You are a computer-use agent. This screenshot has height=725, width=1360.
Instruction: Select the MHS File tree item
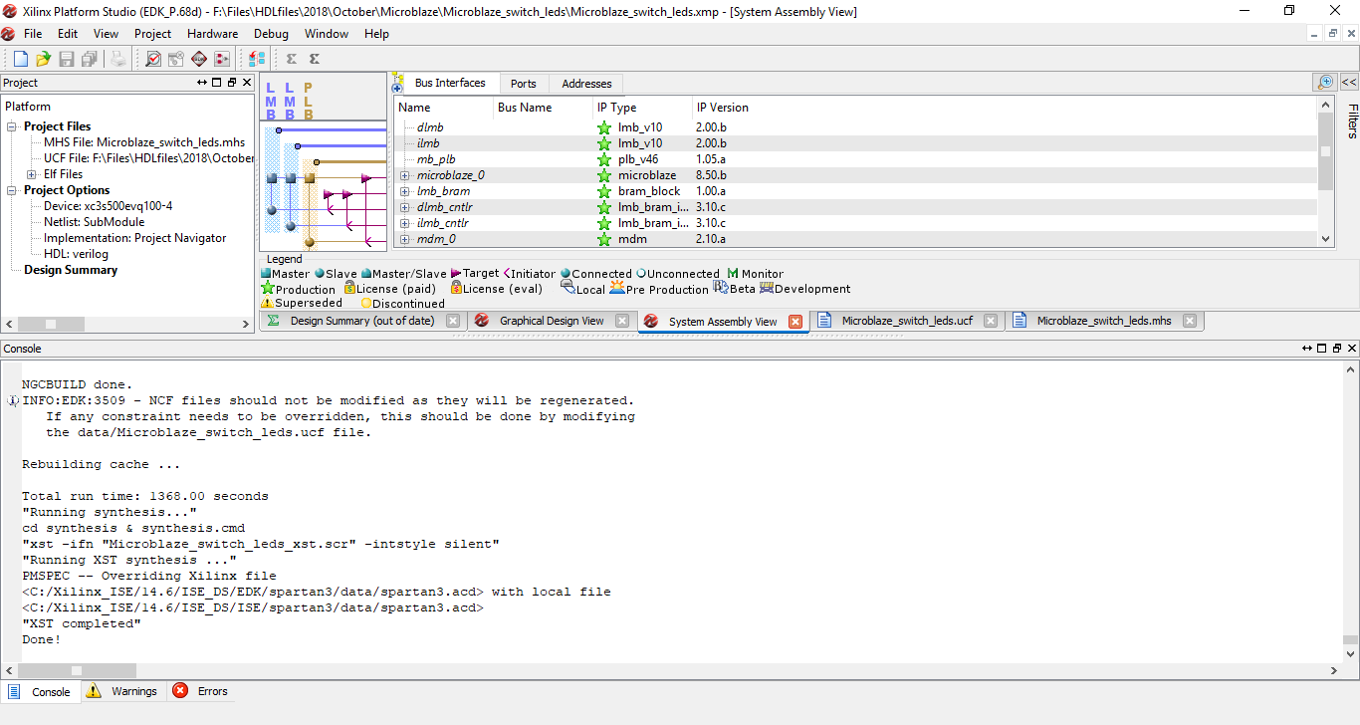tap(144, 142)
